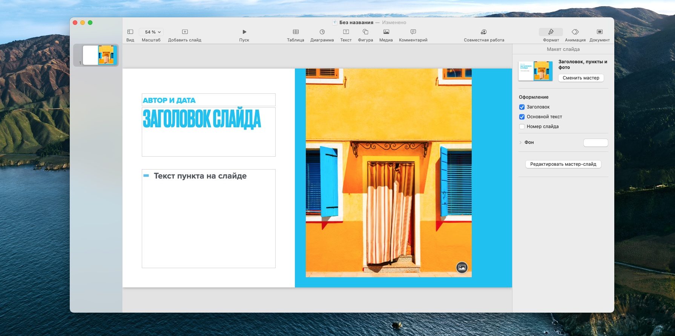Expand the Фон background section

[x=520, y=142]
